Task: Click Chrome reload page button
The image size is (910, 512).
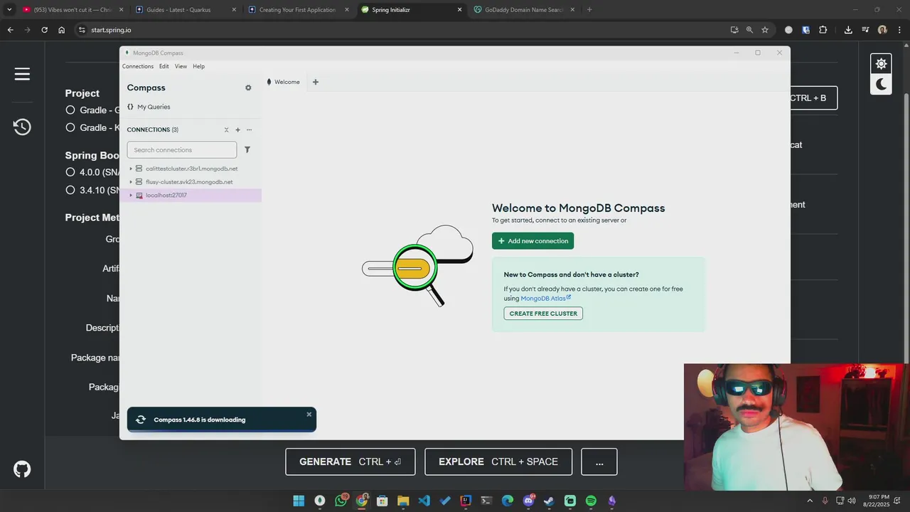Action: click(x=44, y=30)
